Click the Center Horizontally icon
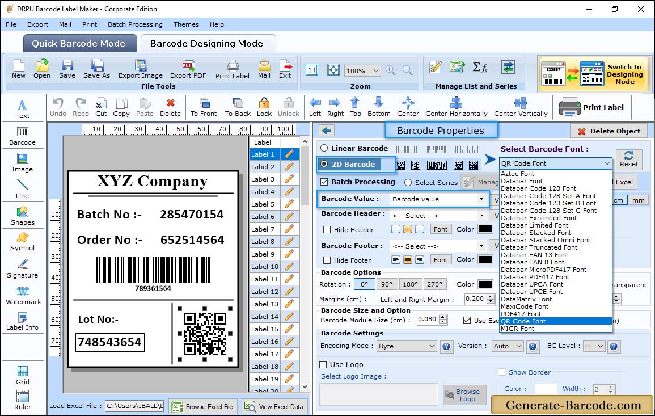 coord(456,107)
